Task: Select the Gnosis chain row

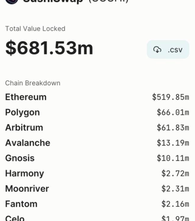Action: point(97,158)
